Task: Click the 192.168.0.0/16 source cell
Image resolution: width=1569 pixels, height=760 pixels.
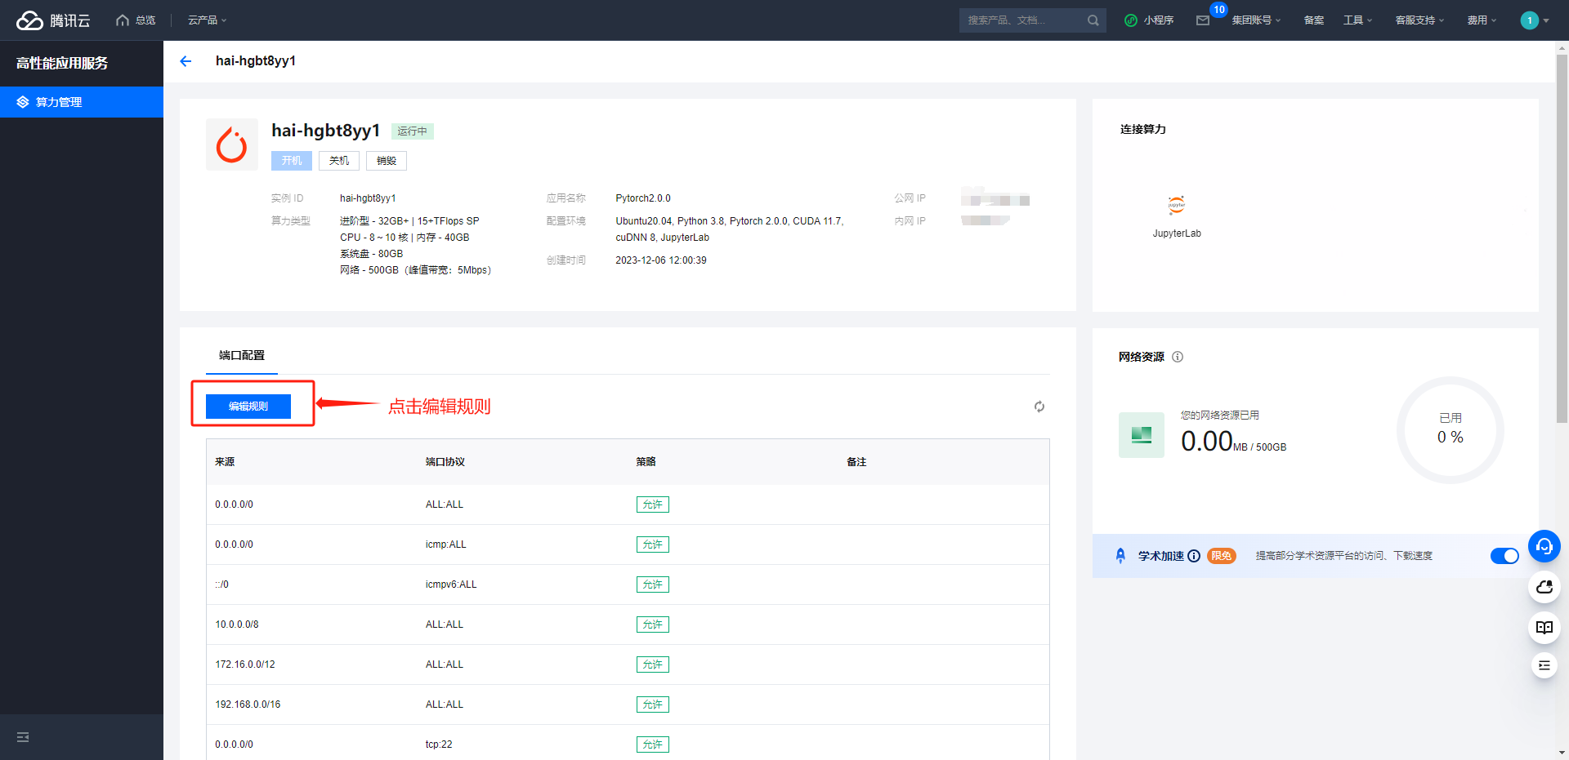Action: click(x=248, y=704)
